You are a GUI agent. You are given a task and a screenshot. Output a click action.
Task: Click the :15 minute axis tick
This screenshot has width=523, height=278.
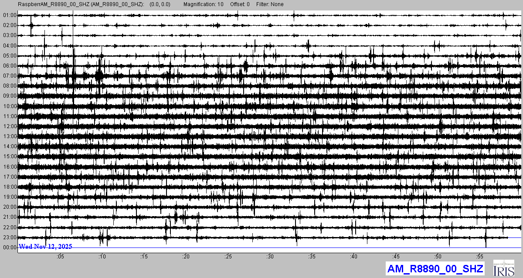(144, 256)
